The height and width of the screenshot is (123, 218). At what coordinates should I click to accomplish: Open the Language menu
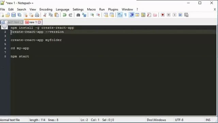[x=62, y=10]
